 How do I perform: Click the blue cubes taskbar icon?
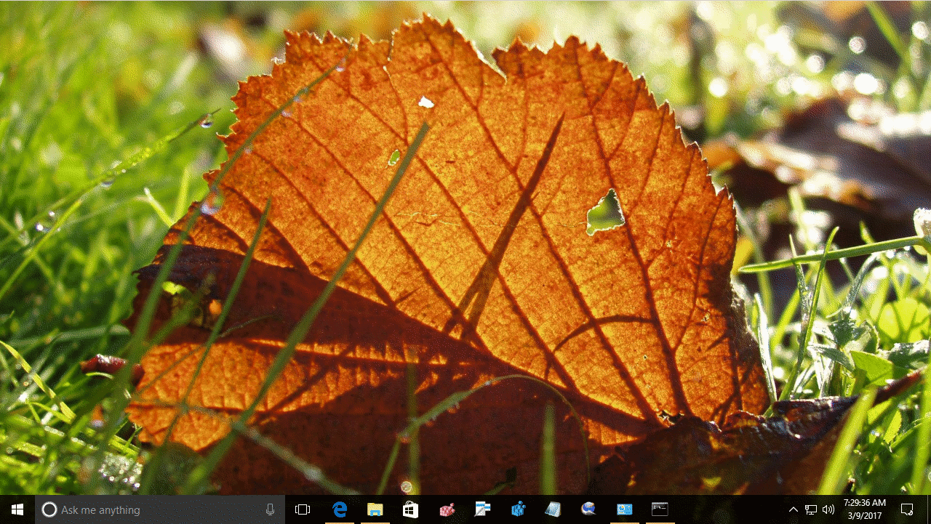(x=518, y=509)
